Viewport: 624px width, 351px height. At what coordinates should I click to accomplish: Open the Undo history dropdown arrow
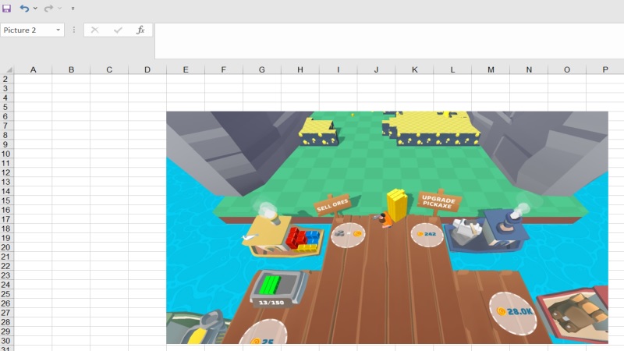pos(35,8)
